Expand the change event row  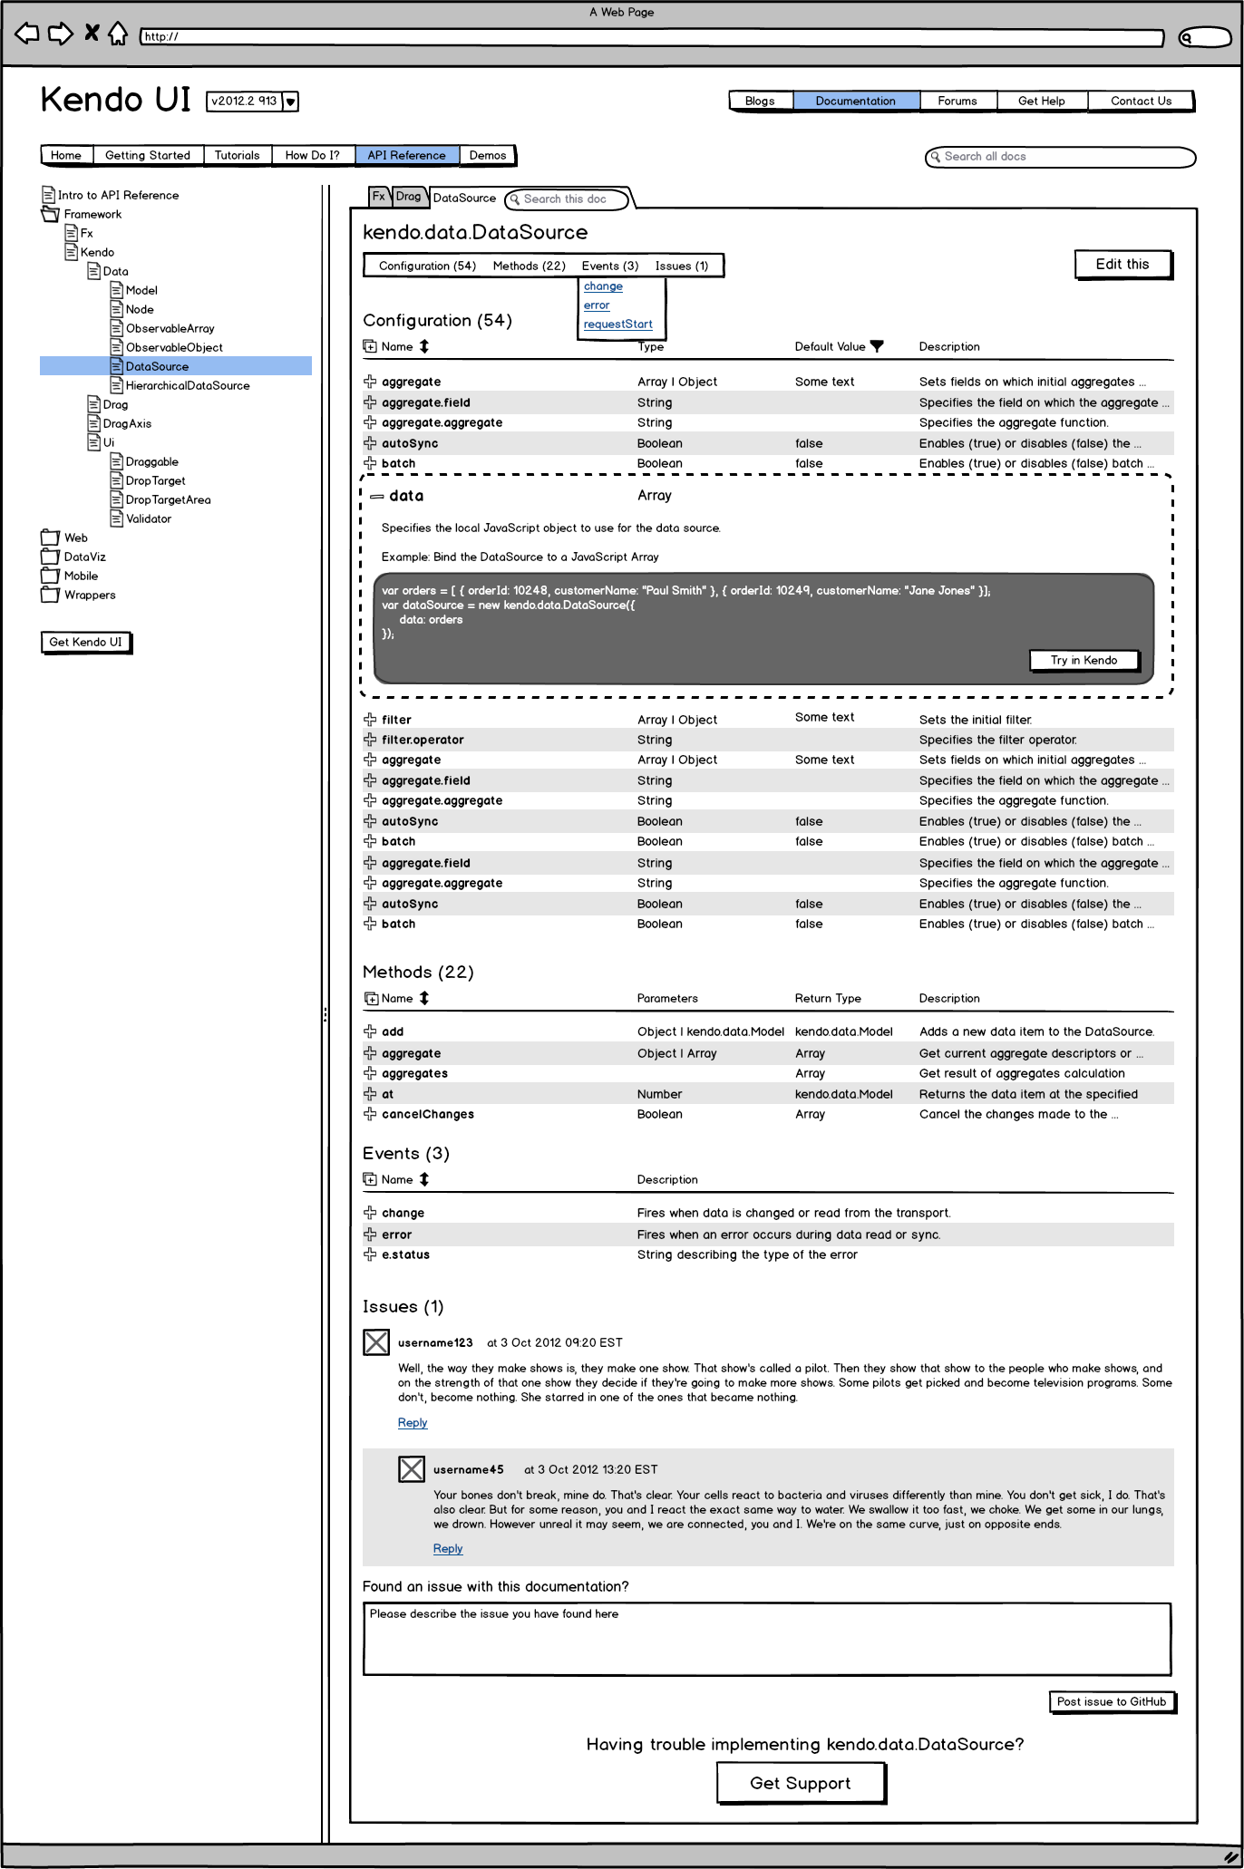(370, 1213)
